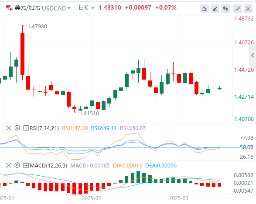
Task: Open the USDCAD symbol dropdown
Action: [69, 8]
